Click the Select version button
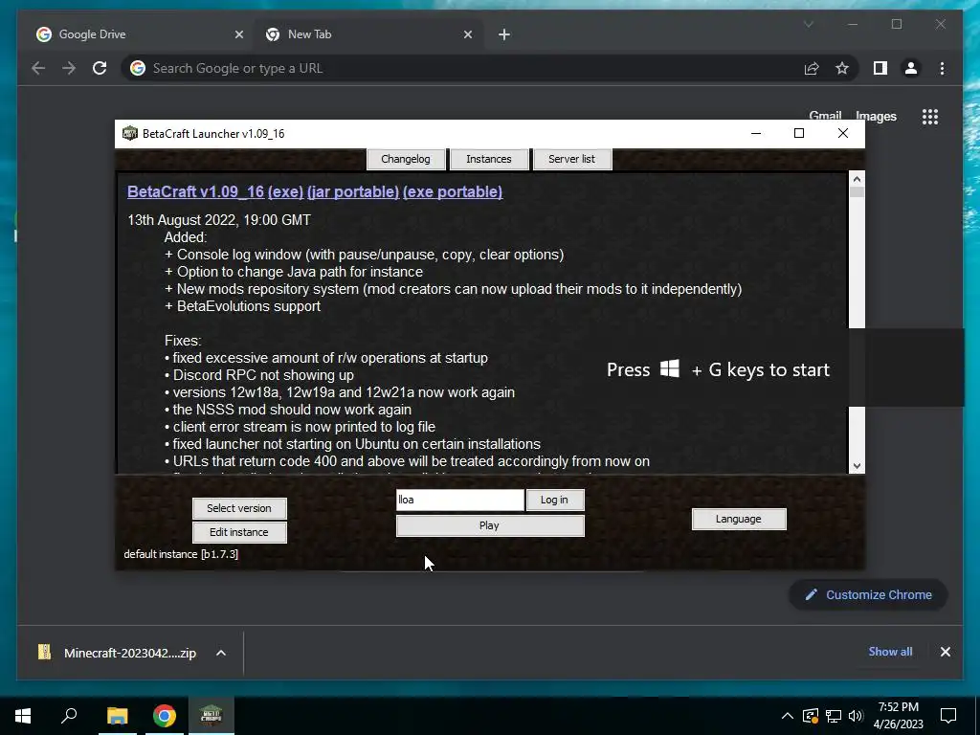The image size is (980, 735). coord(239,508)
